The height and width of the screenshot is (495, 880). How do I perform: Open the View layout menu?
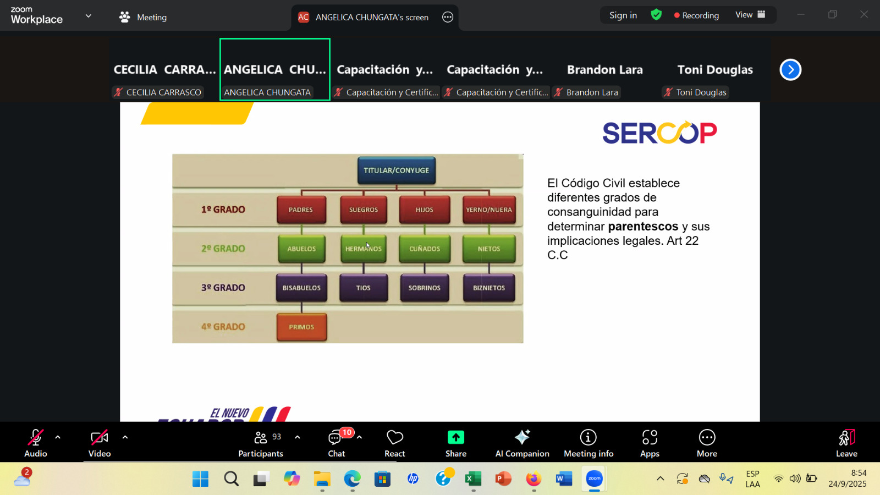tap(750, 15)
